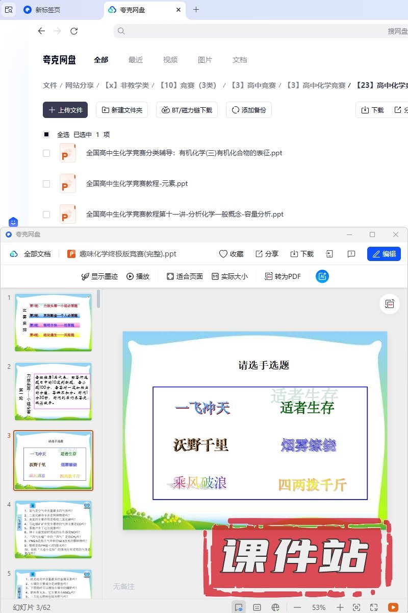This screenshot has width=408, height=613.
Task: Click the floating PDF export icon
Action: coord(390,304)
